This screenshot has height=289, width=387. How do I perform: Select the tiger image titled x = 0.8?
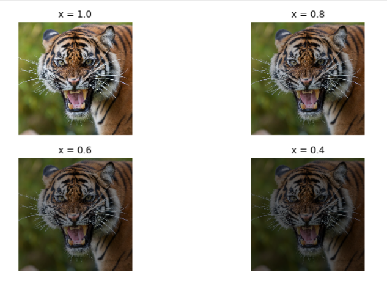(x=308, y=78)
